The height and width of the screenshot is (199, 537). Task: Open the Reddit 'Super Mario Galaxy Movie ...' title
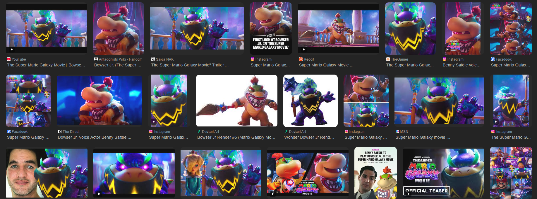click(x=326, y=65)
